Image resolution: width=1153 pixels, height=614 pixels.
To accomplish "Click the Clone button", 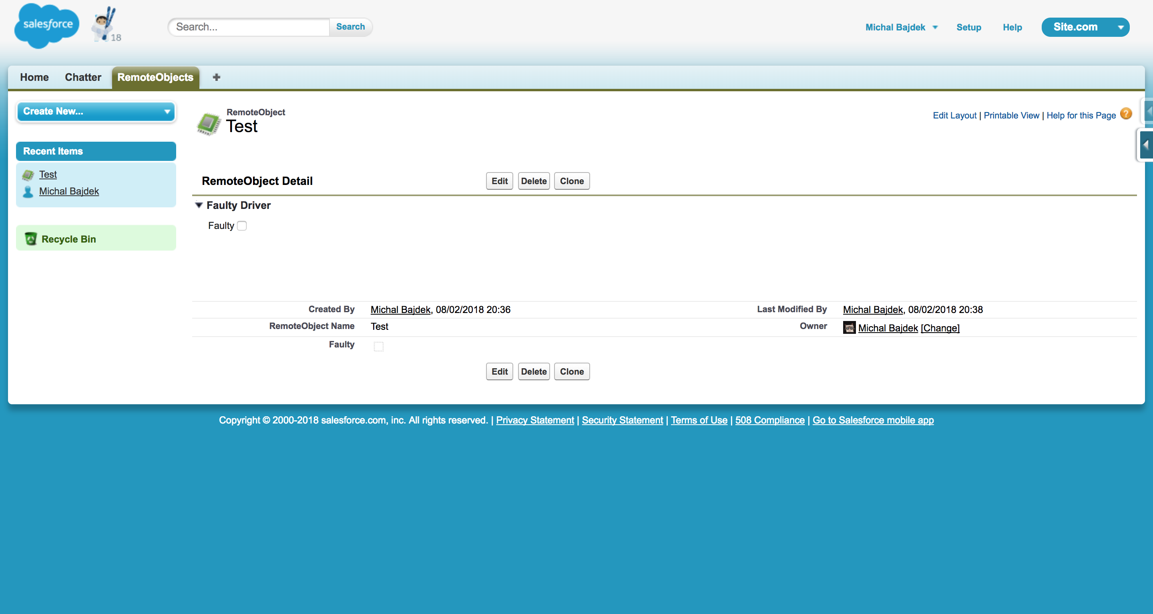I will click(572, 181).
